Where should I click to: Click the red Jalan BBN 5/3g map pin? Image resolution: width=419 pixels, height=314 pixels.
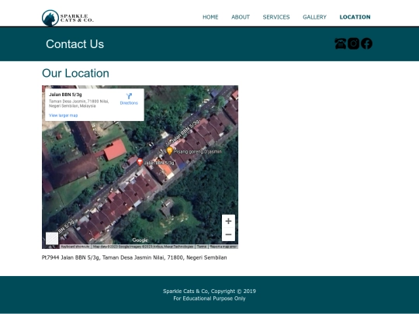140,162
